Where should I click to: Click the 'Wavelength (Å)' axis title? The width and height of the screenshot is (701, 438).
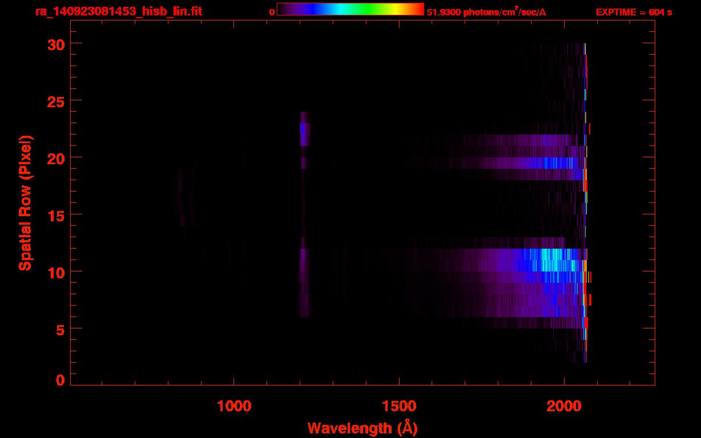(x=362, y=428)
